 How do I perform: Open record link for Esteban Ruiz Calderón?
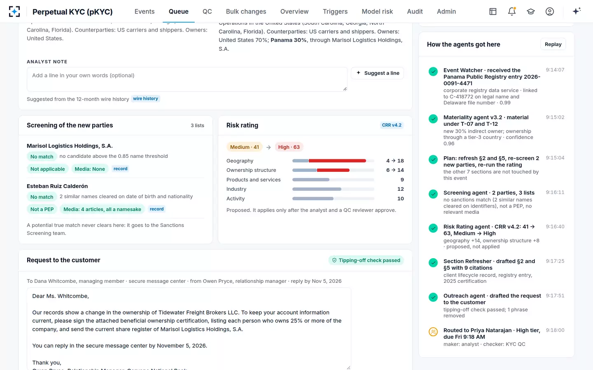pos(156,209)
